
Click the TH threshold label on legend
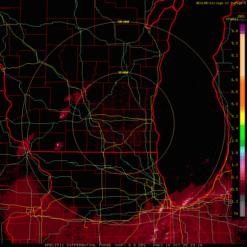click(x=236, y=214)
